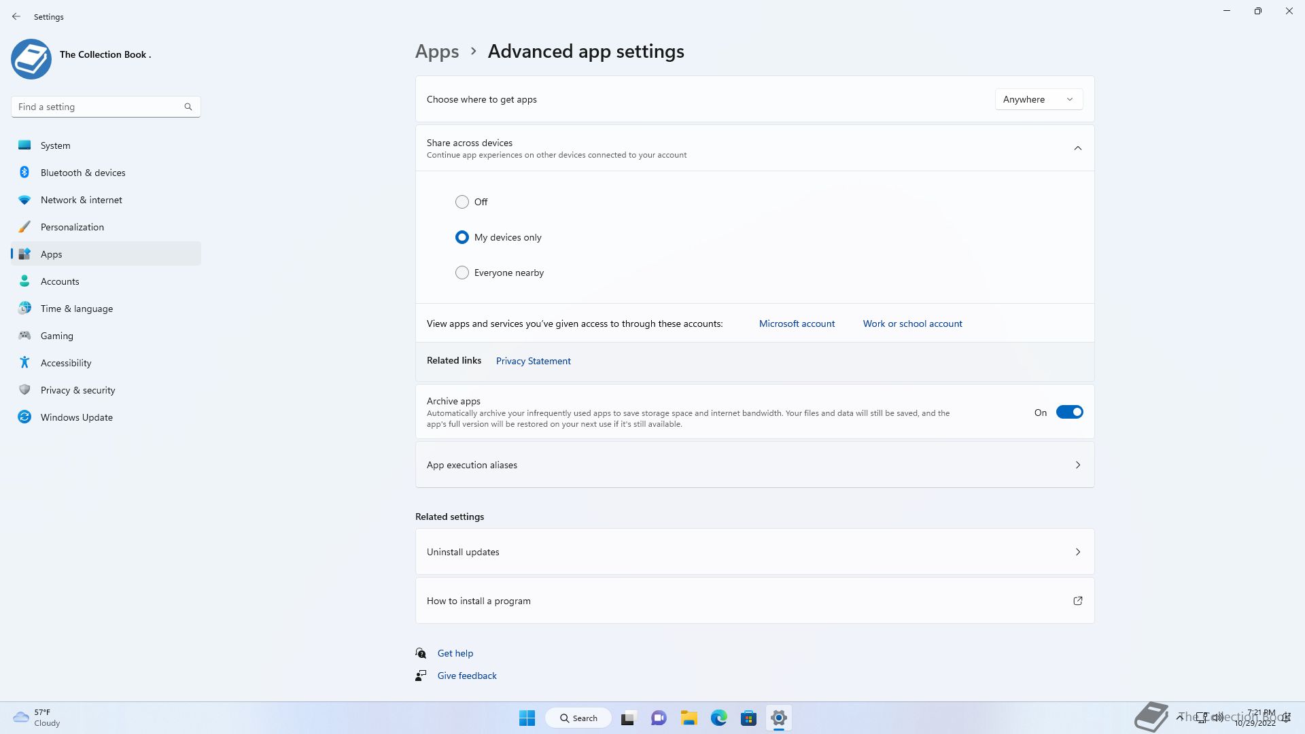The width and height of the screenshot is (1305, 734).
Task: Toggle the Archive apps switch
Action: (x=1069, y=412)
